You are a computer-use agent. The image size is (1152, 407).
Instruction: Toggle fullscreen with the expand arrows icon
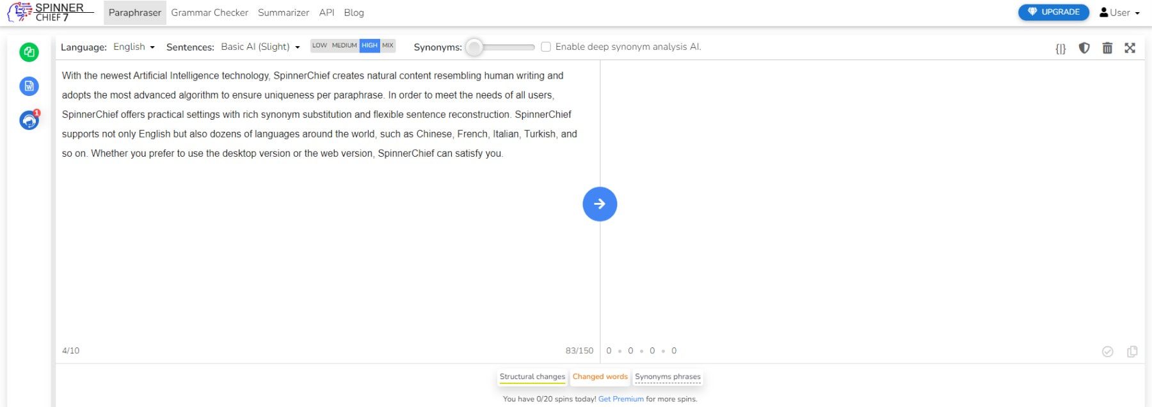pyautogui.click(x=1130, y=48)
